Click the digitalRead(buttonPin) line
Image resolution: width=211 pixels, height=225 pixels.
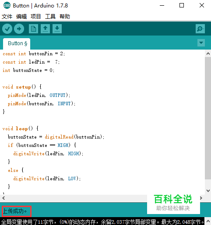56,137
